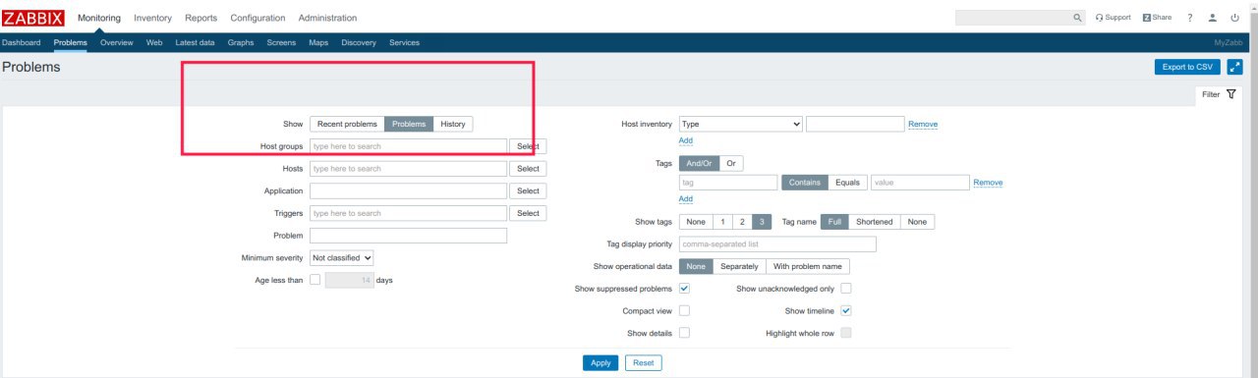Click the Zabbix logo
The width and height of the screenshot is (1258, 378).
point(33,18)
